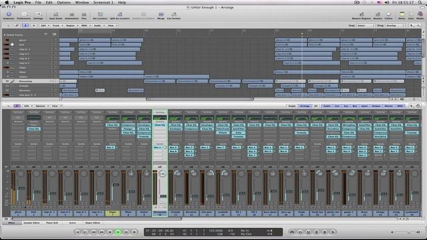The image size is (427, 240).
Task: Open the File menu
Action: click(x=38, y=3)
